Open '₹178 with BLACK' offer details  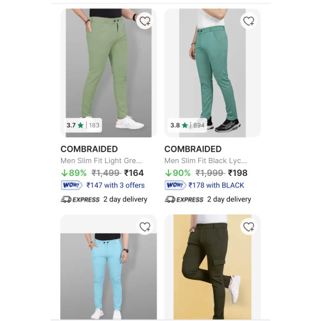click(x=216, y=185)
